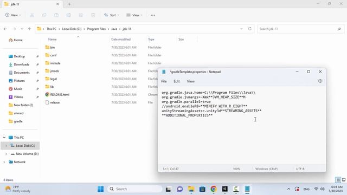Open the New item dropdown
This screenshot has height=195, width=347.
13,15
